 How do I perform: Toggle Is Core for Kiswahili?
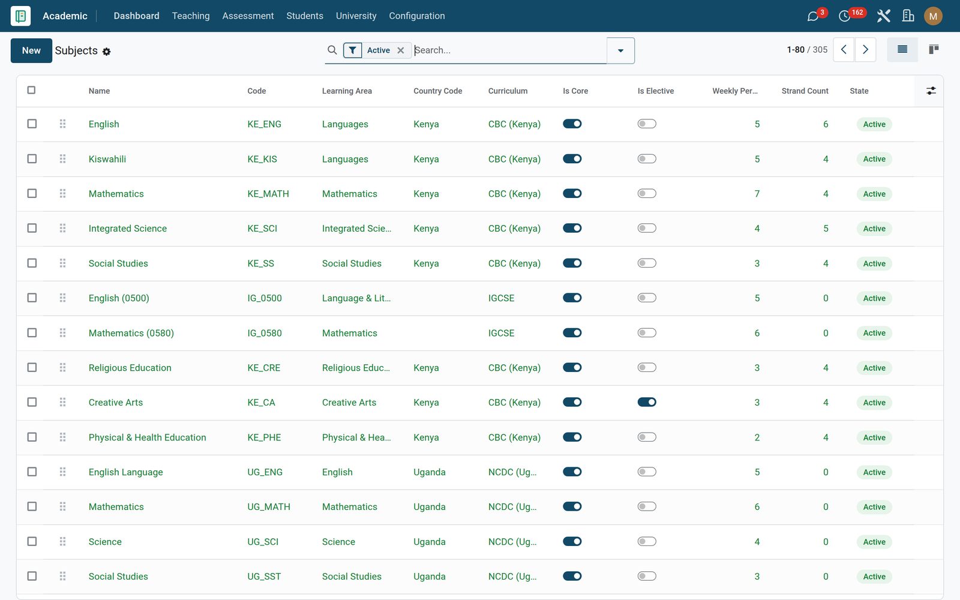[x=572, y=159]
